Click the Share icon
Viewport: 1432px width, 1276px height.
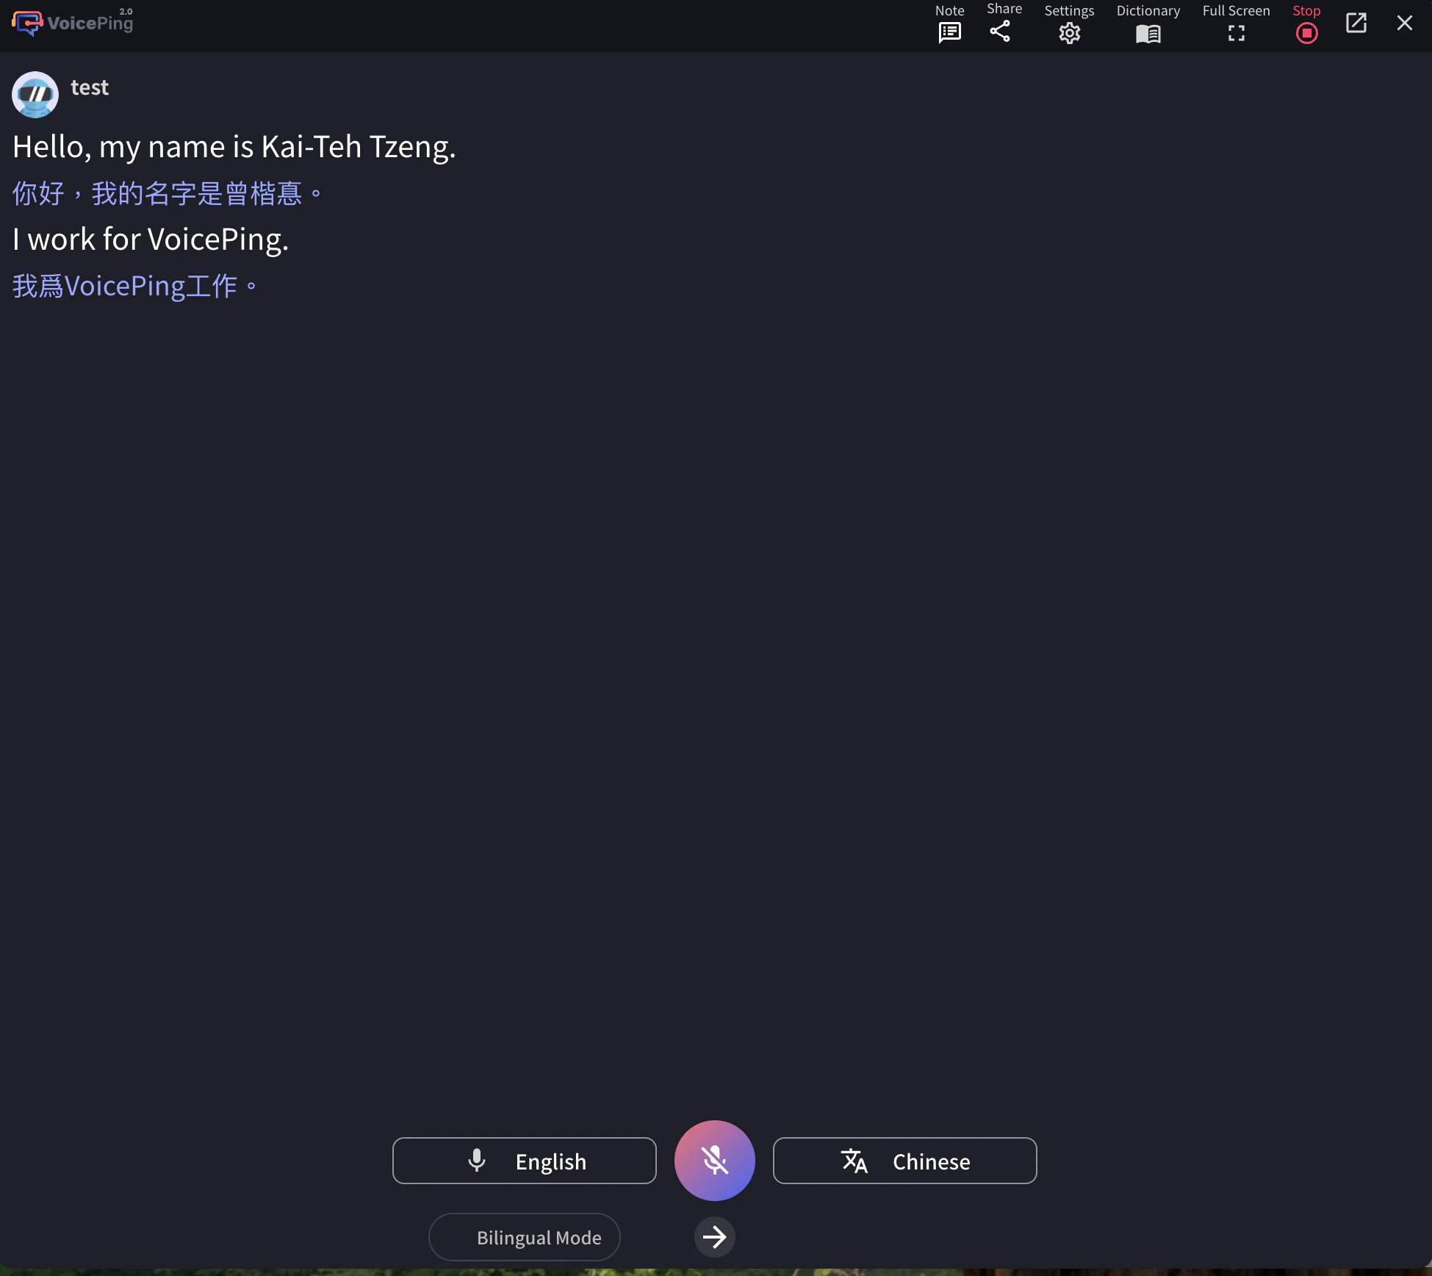pyautogui.click(x=1000, y=31)
